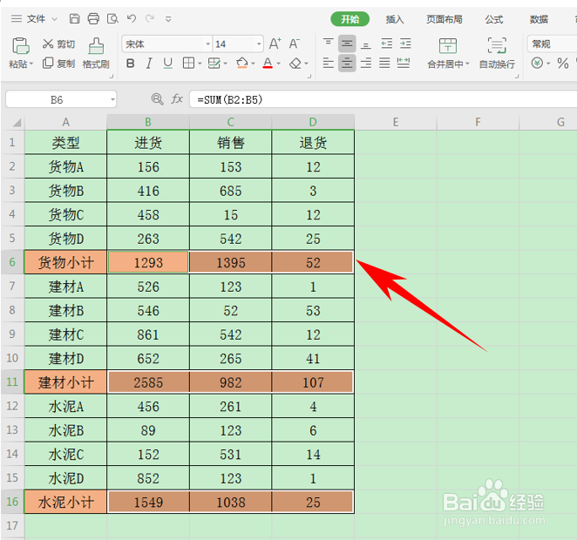Expand fill color dropdown arrow

tap(253, 64)
